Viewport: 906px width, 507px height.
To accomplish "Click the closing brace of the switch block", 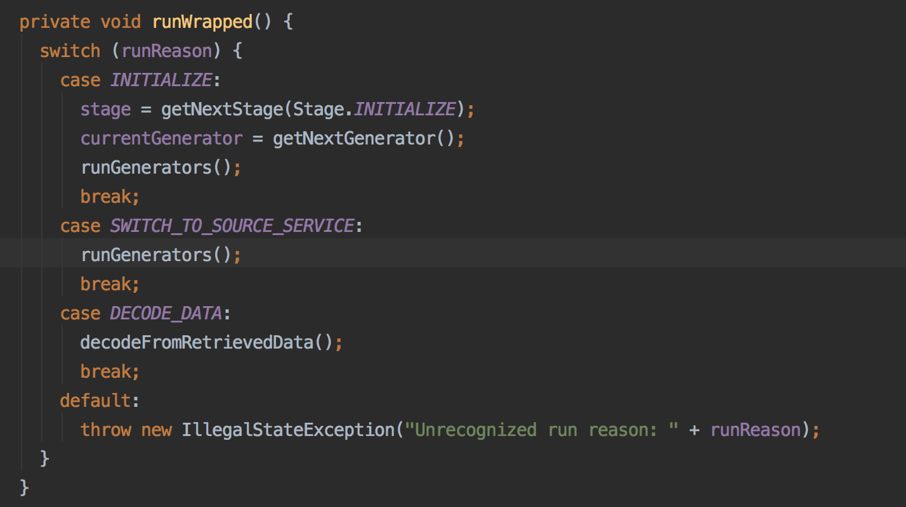I will tap(44, 458).
